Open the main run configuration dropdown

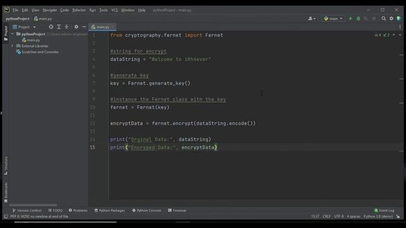point(333,18)
